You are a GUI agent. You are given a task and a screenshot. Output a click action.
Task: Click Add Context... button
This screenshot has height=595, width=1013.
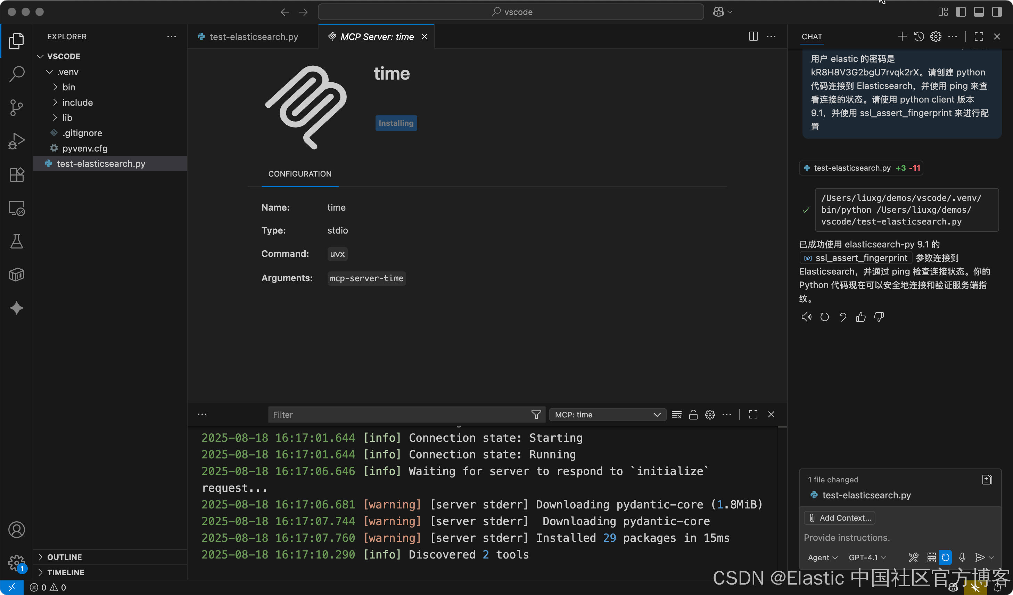[x=840, y=518]
